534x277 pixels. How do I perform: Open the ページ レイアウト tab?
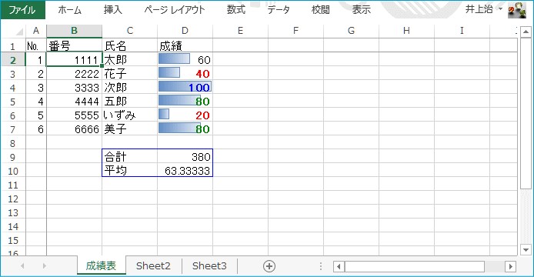point(175,10)
